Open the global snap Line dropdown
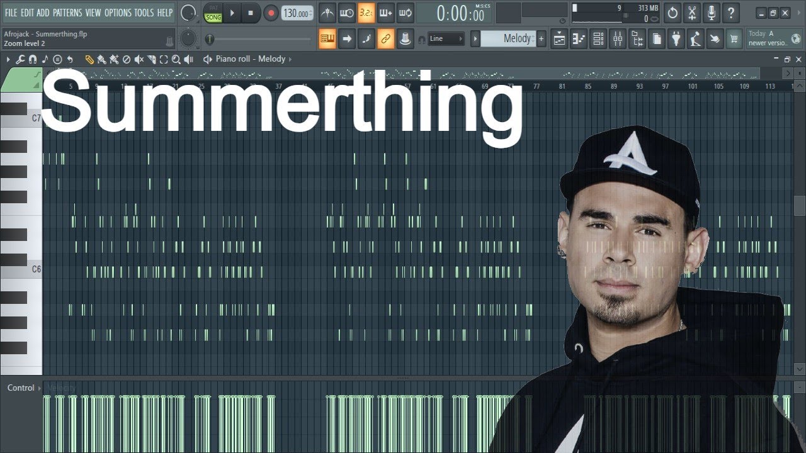The height and width of the screenshot is (453, 806). tap(446, 38)
